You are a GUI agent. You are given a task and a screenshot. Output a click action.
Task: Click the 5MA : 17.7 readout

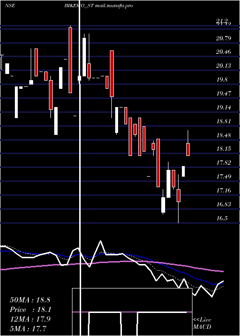28,328
